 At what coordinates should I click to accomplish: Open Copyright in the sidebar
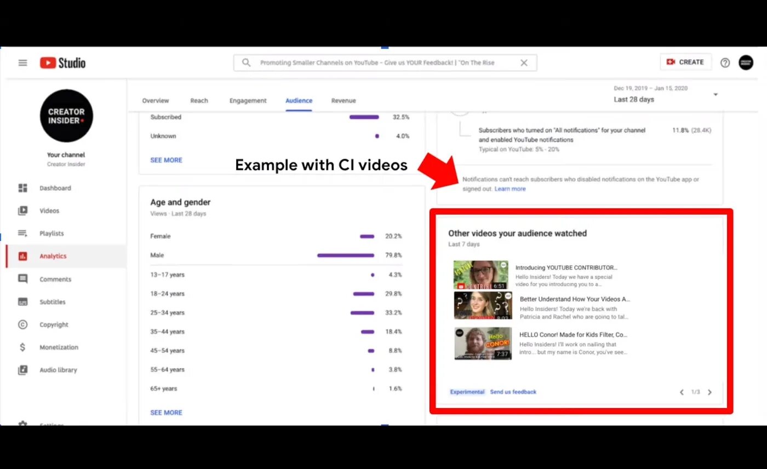pyautogui.click(x=66, y=324)
